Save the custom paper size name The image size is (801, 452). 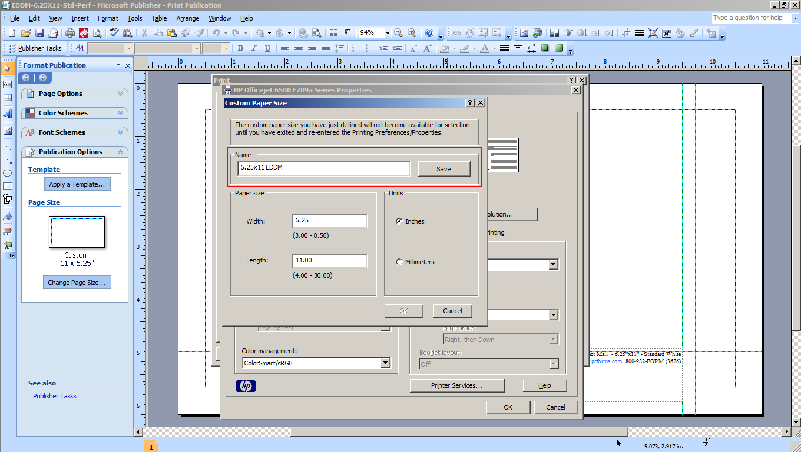coord(443,168)
